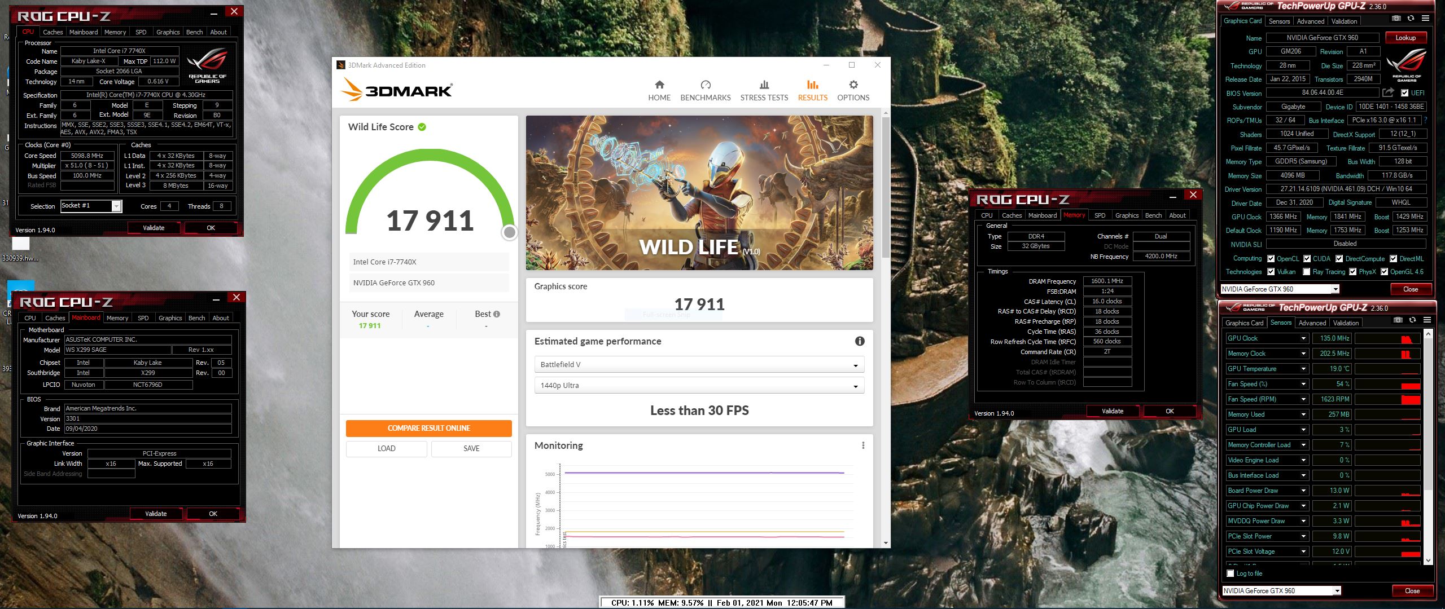Close the GPU-Z Sensors window via Close button
This screenshot has height=609, width=1445.
tap(1412, 591)
